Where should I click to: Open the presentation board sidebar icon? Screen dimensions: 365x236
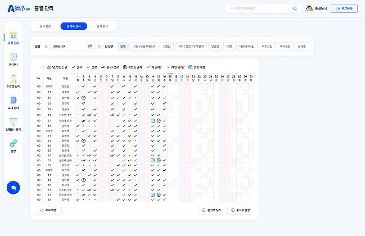coord(13,121)
